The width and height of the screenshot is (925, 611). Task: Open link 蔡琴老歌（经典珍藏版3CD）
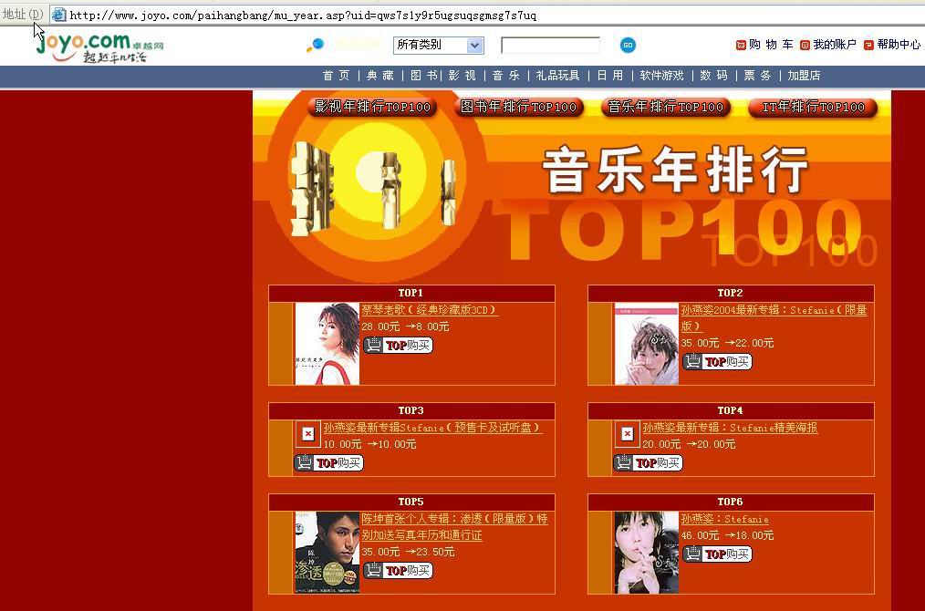click(430, 310)
